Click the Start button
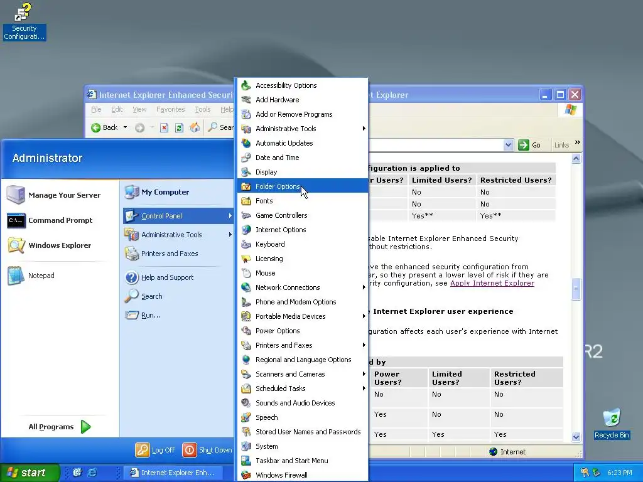This screenshot has height=482, width=643. pyautogui.click(x=29, y=473)
